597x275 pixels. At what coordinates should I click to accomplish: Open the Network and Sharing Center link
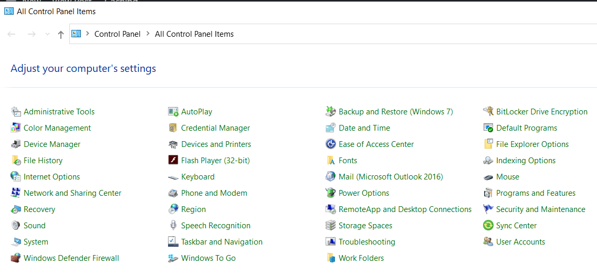pyautogui.click(x=72, y=193)
